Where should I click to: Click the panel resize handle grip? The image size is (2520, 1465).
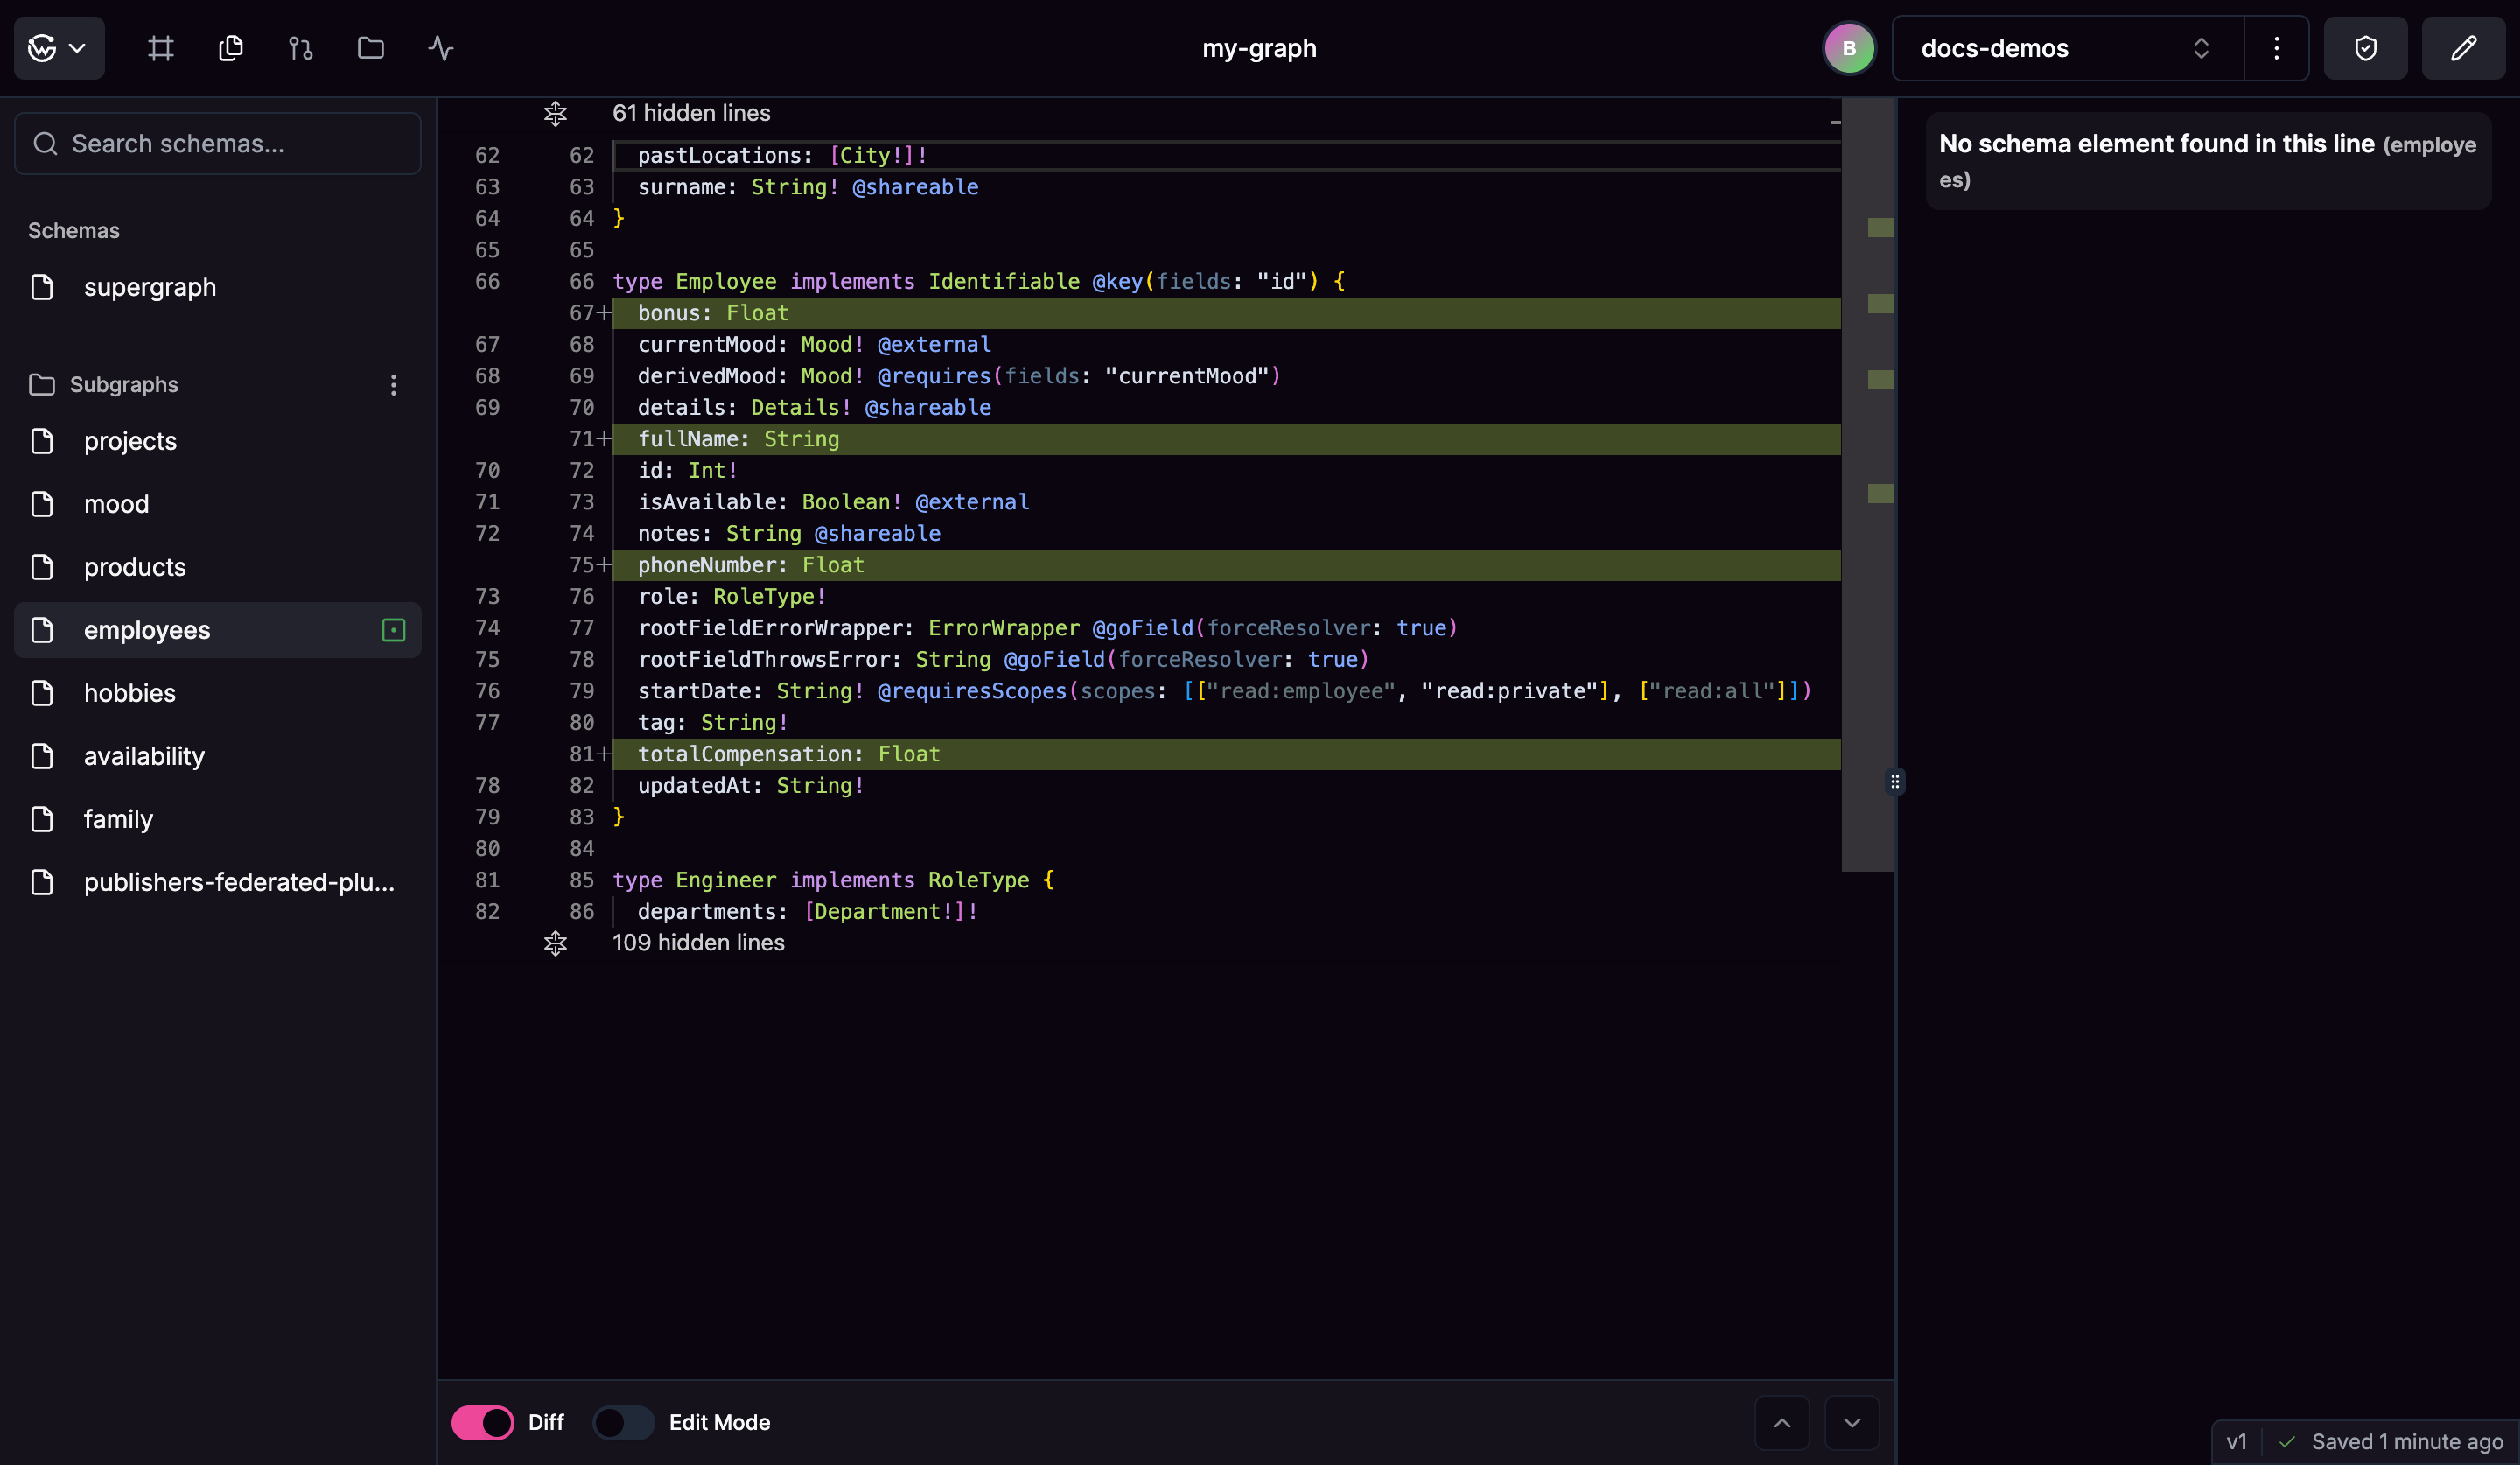[x=1895, y=781]
